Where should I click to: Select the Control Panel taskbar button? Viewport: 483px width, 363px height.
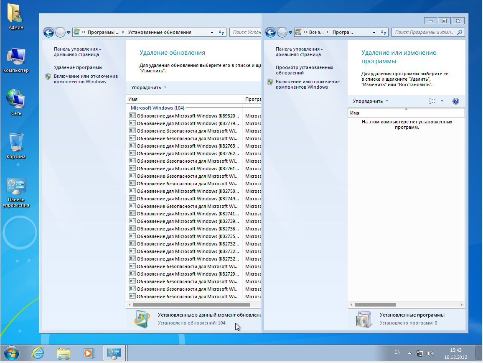[x=114, y=353]
